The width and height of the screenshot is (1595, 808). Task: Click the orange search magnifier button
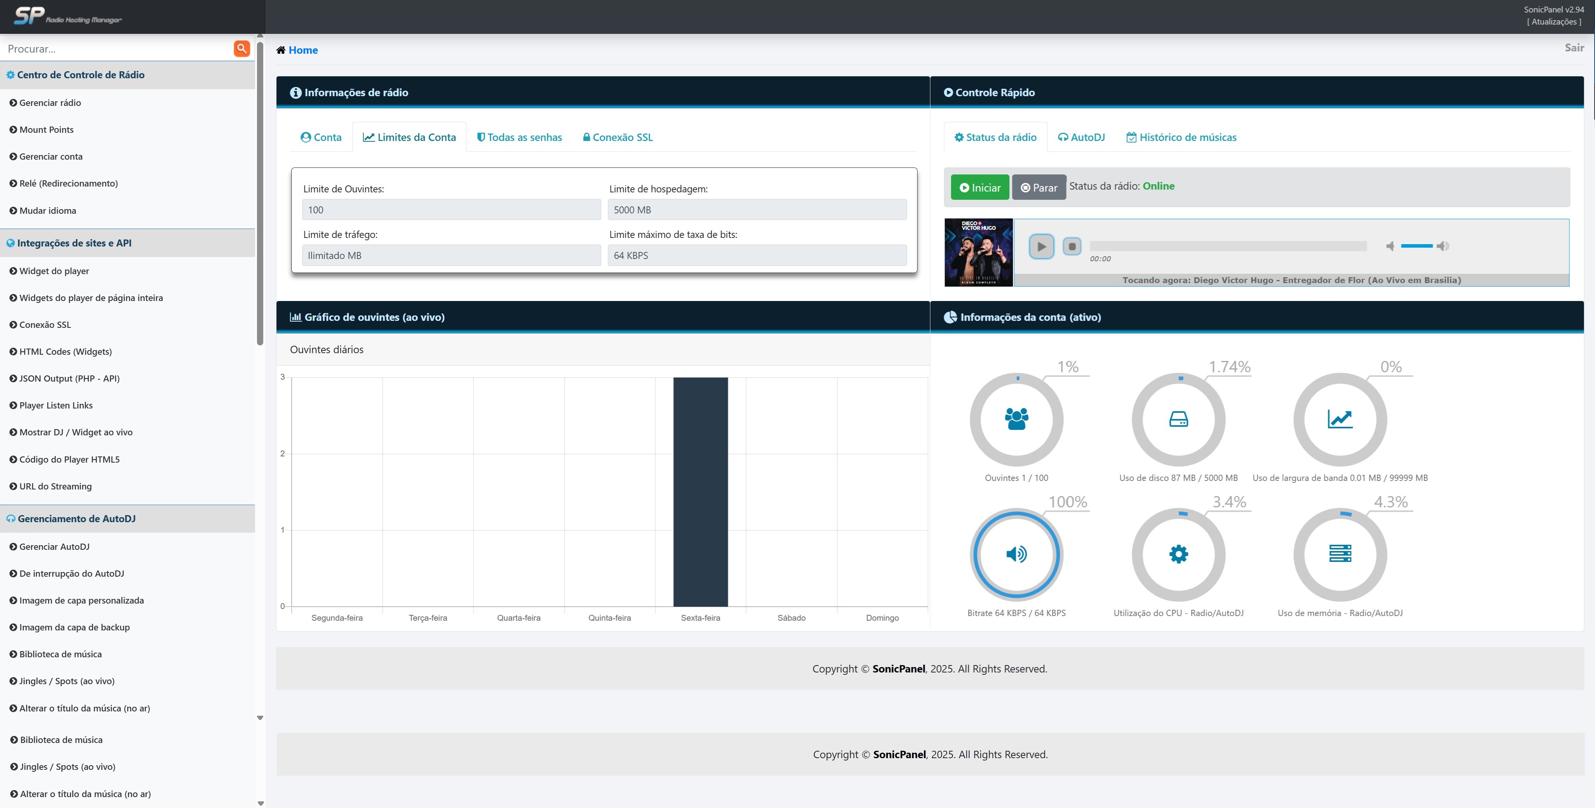pyautogui.click(x=241, y=49)
